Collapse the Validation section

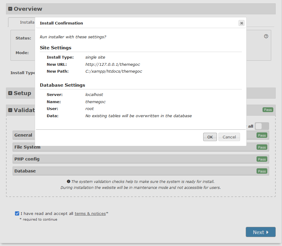[x=10, y=110]
